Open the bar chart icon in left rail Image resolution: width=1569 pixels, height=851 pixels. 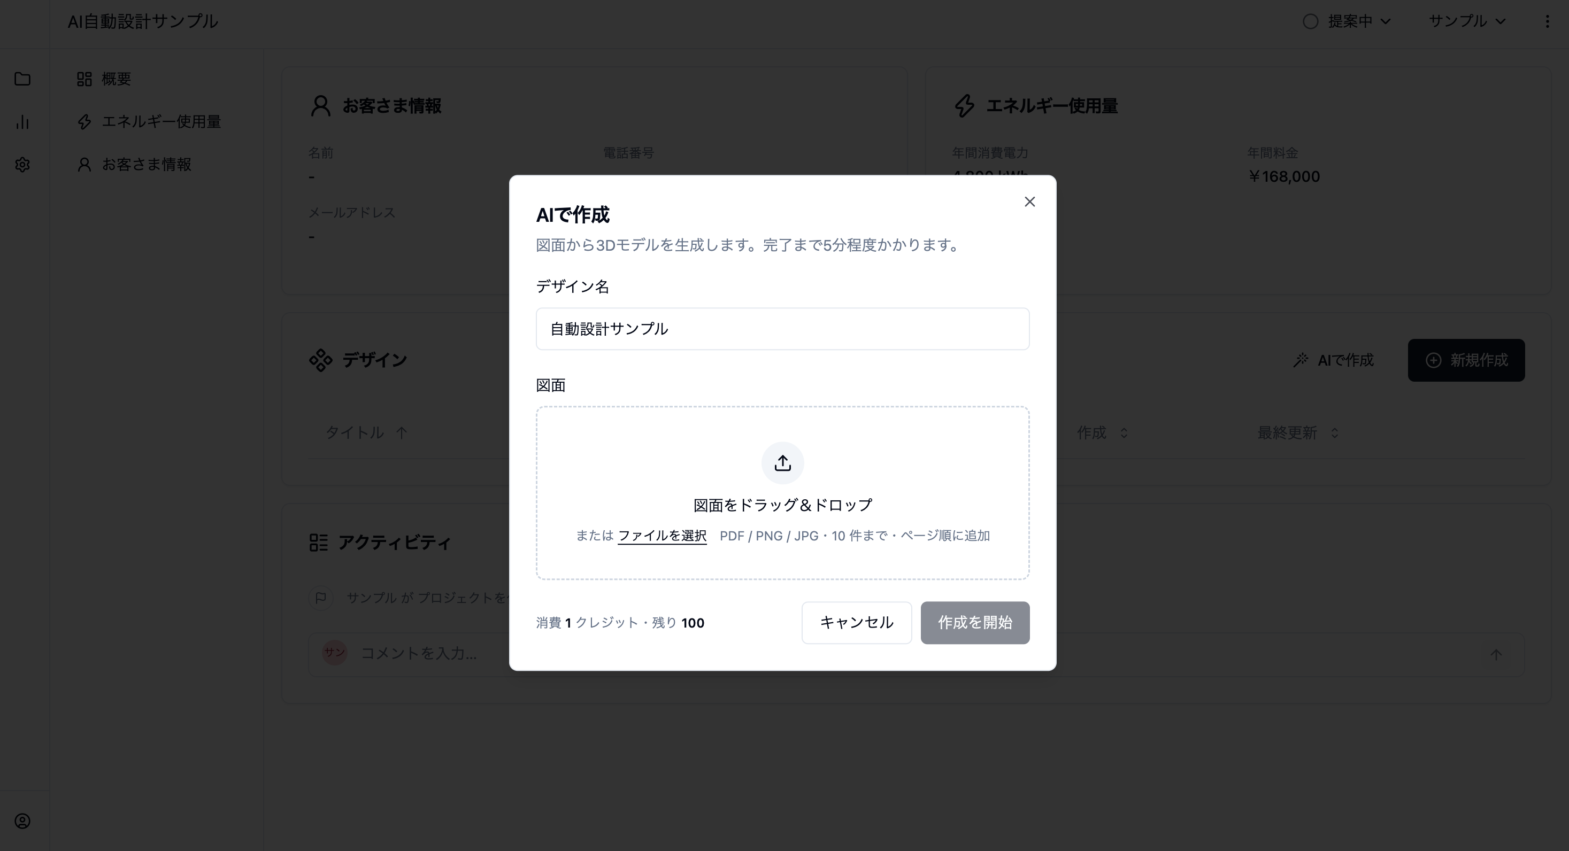click(22, 122)
